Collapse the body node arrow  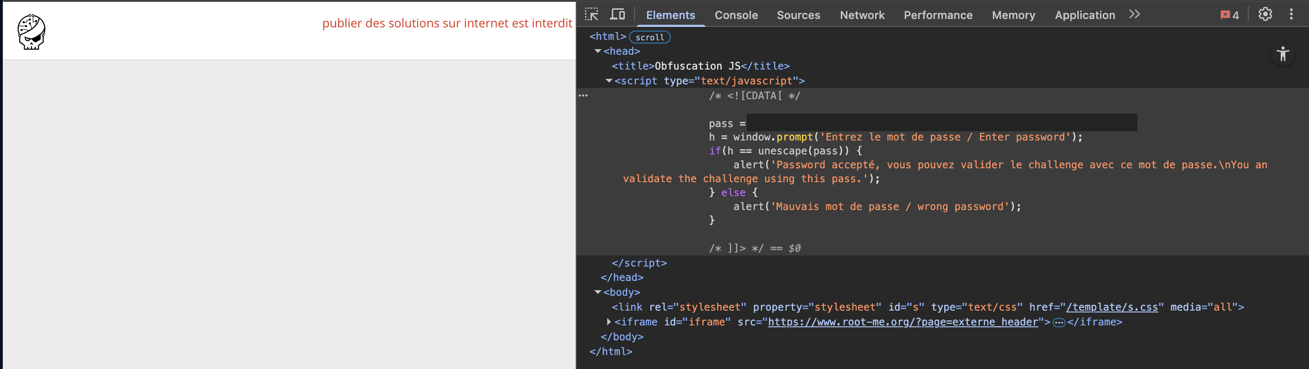pyautogui.click(x=597, y=292)
